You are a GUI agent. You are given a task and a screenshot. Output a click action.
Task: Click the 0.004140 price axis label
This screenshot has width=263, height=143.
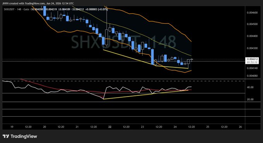(x=252, y=68)
